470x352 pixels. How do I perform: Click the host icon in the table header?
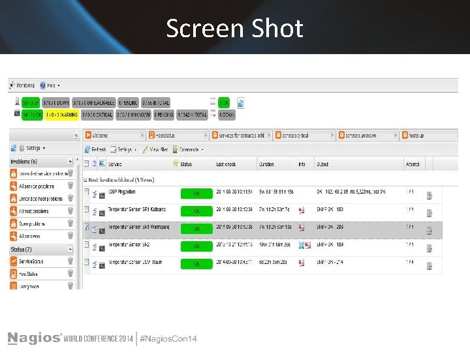102,163
